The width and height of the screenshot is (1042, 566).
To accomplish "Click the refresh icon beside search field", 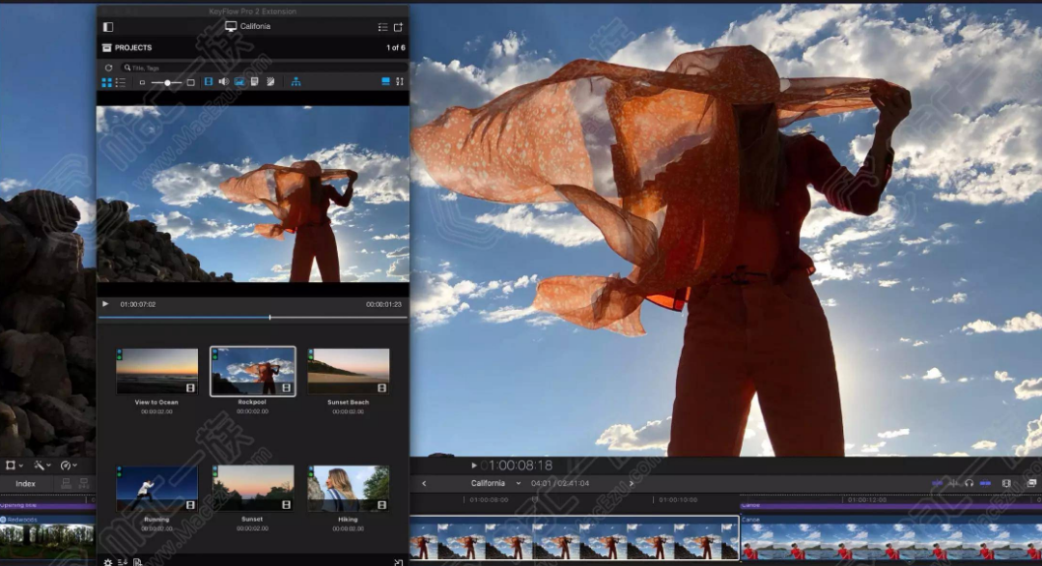I will point(109,68).
